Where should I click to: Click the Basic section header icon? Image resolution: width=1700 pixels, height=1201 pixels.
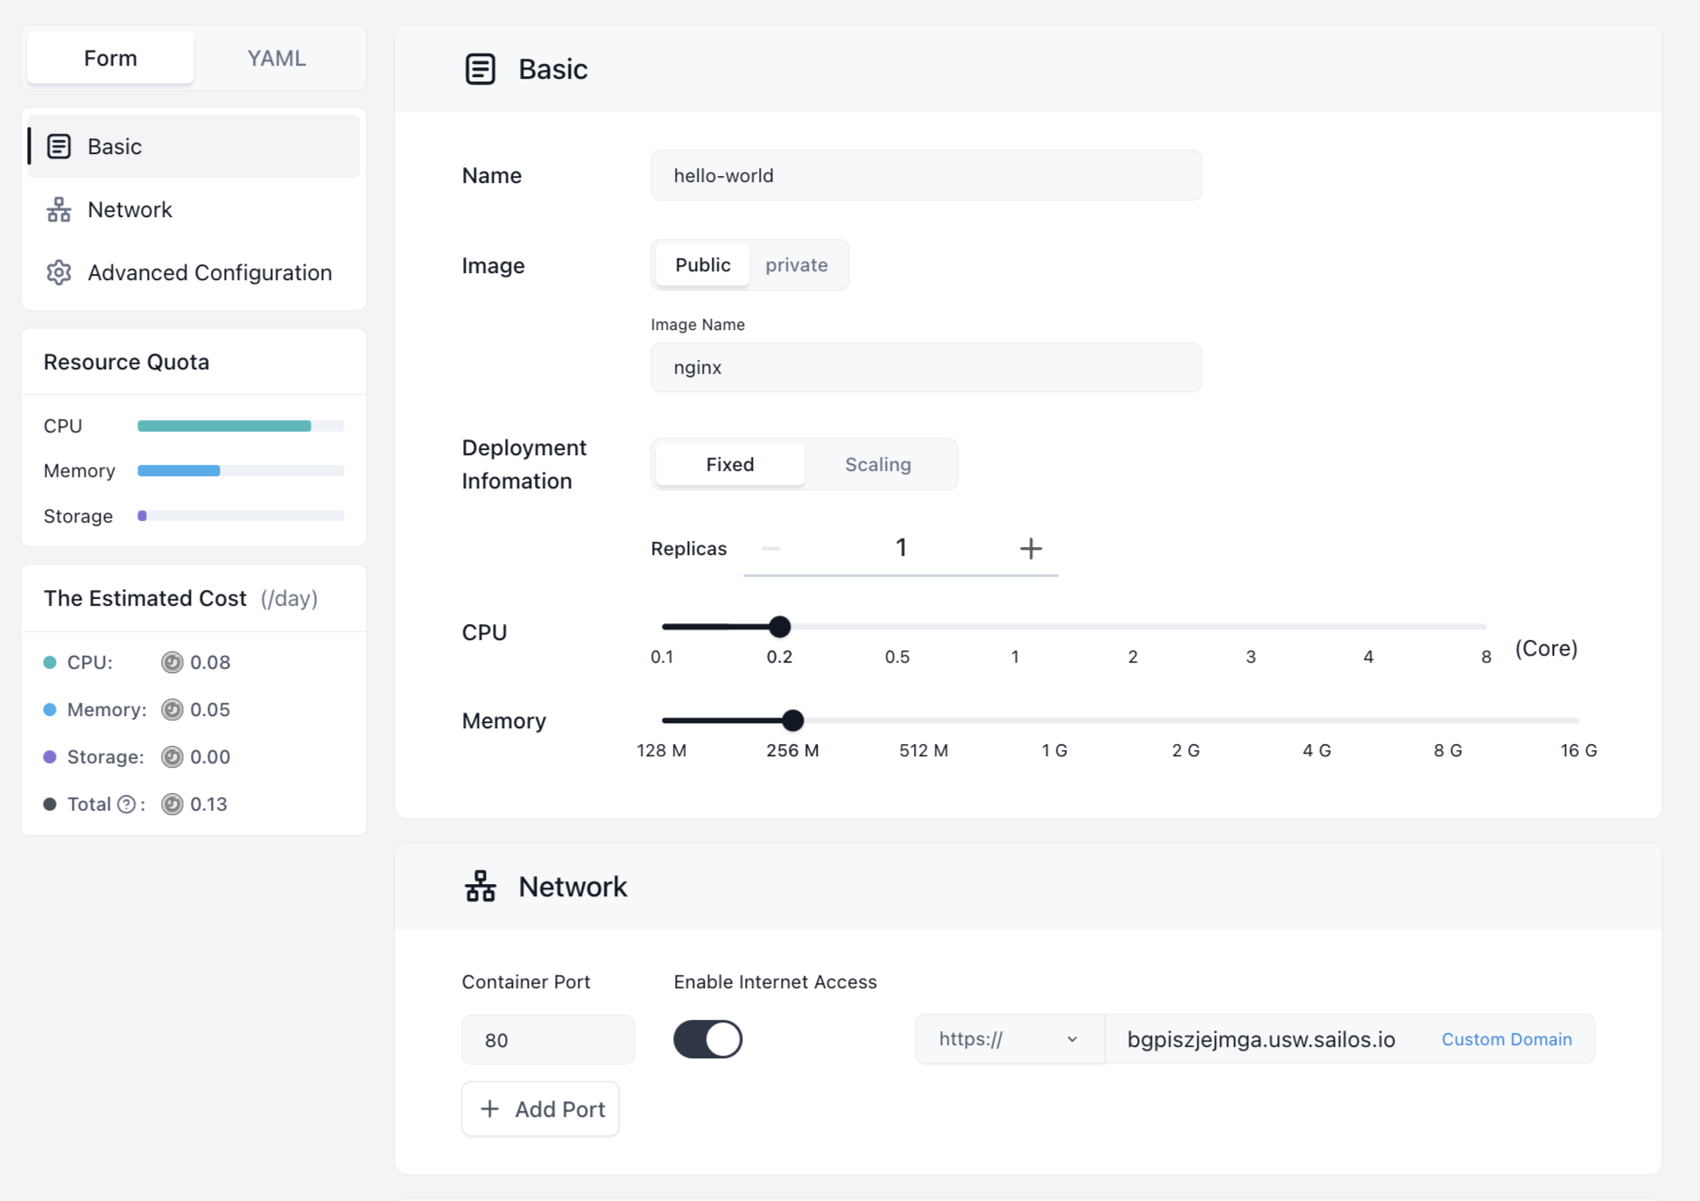point(481,69)
